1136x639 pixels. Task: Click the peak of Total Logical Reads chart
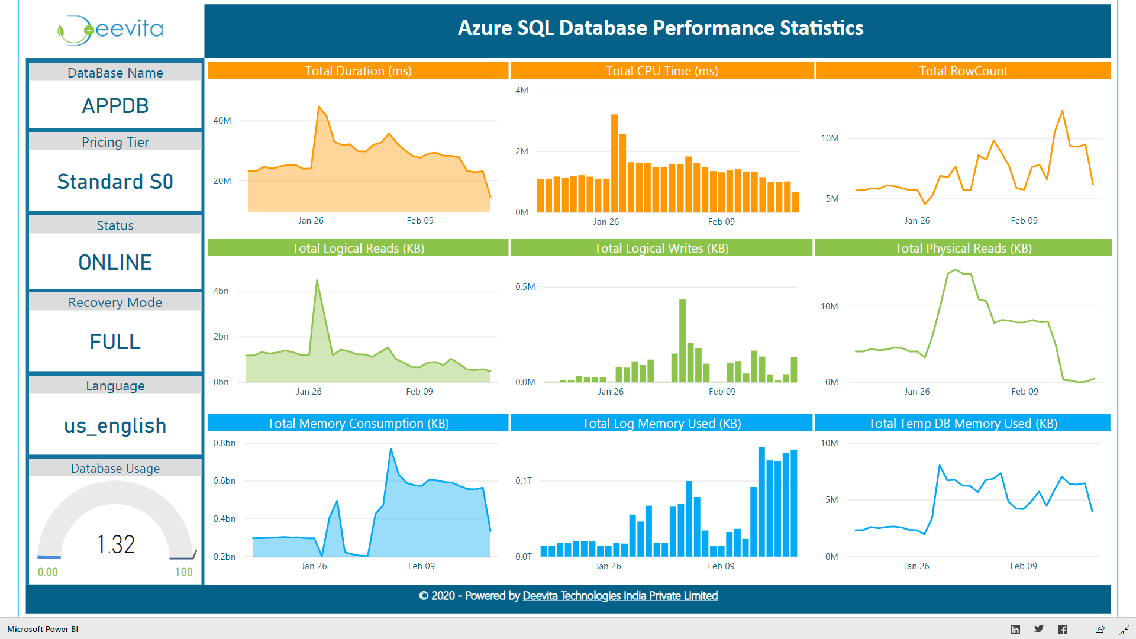pyautogui.click(x=317, y=282)
